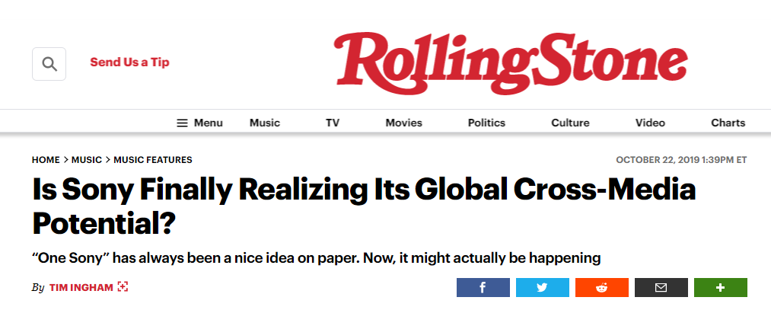Open the Movies section

pyautogui.click(x=403, y=123)
